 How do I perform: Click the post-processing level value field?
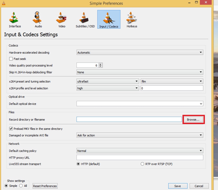88,65
